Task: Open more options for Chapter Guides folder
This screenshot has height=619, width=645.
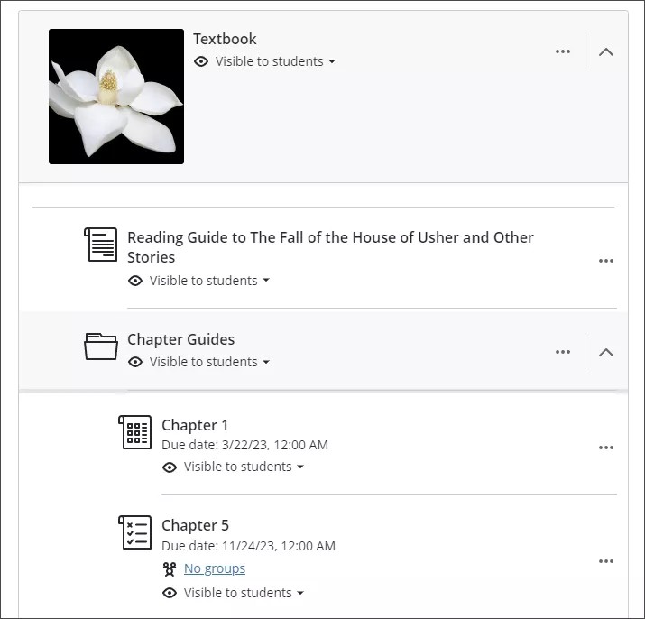Action: [x=563, y=352]
